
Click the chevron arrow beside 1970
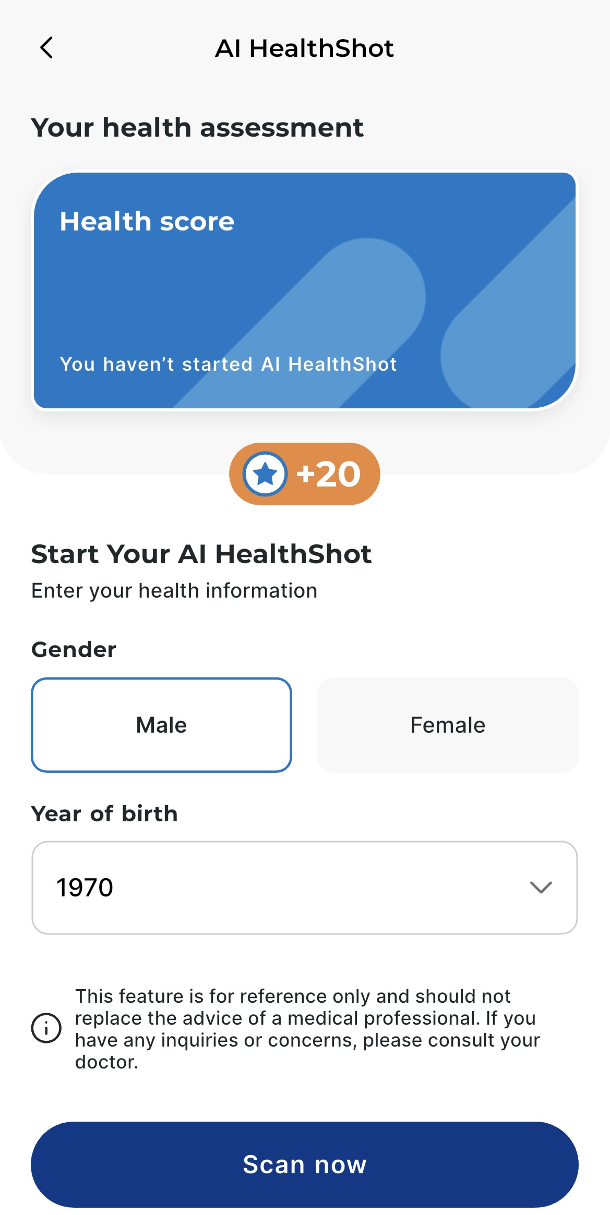[541, 888]
